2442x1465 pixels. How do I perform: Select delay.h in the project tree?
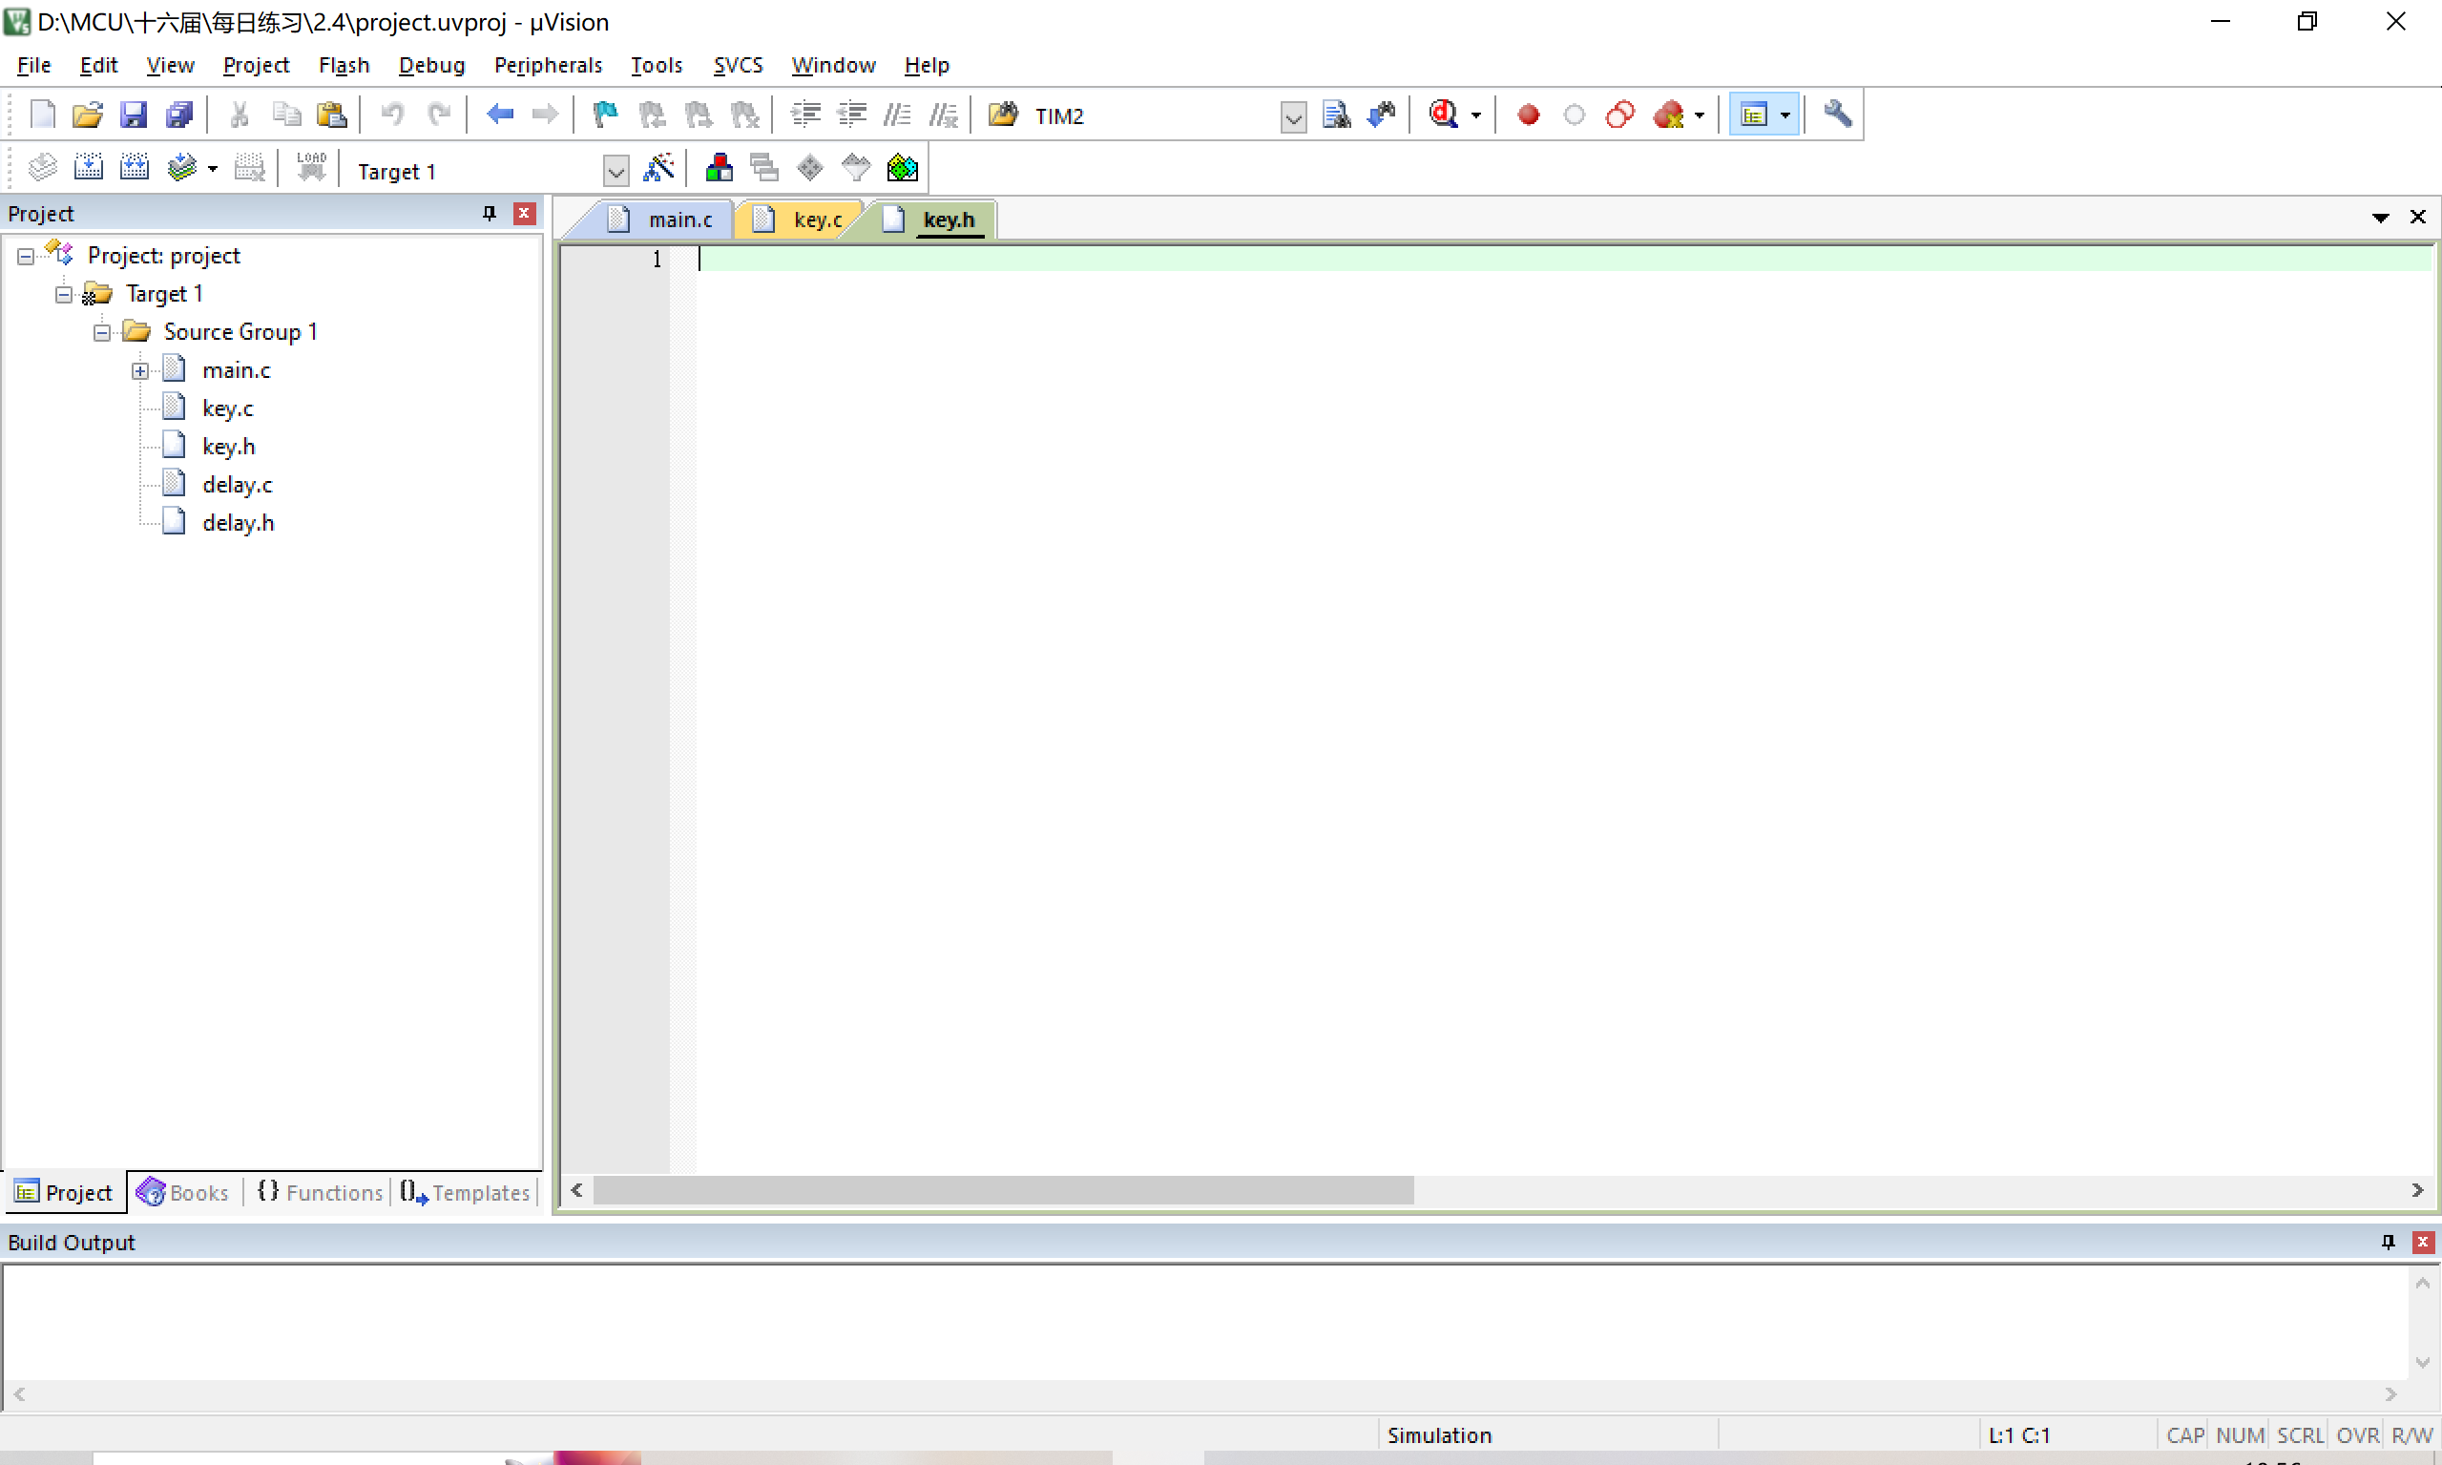238,522
